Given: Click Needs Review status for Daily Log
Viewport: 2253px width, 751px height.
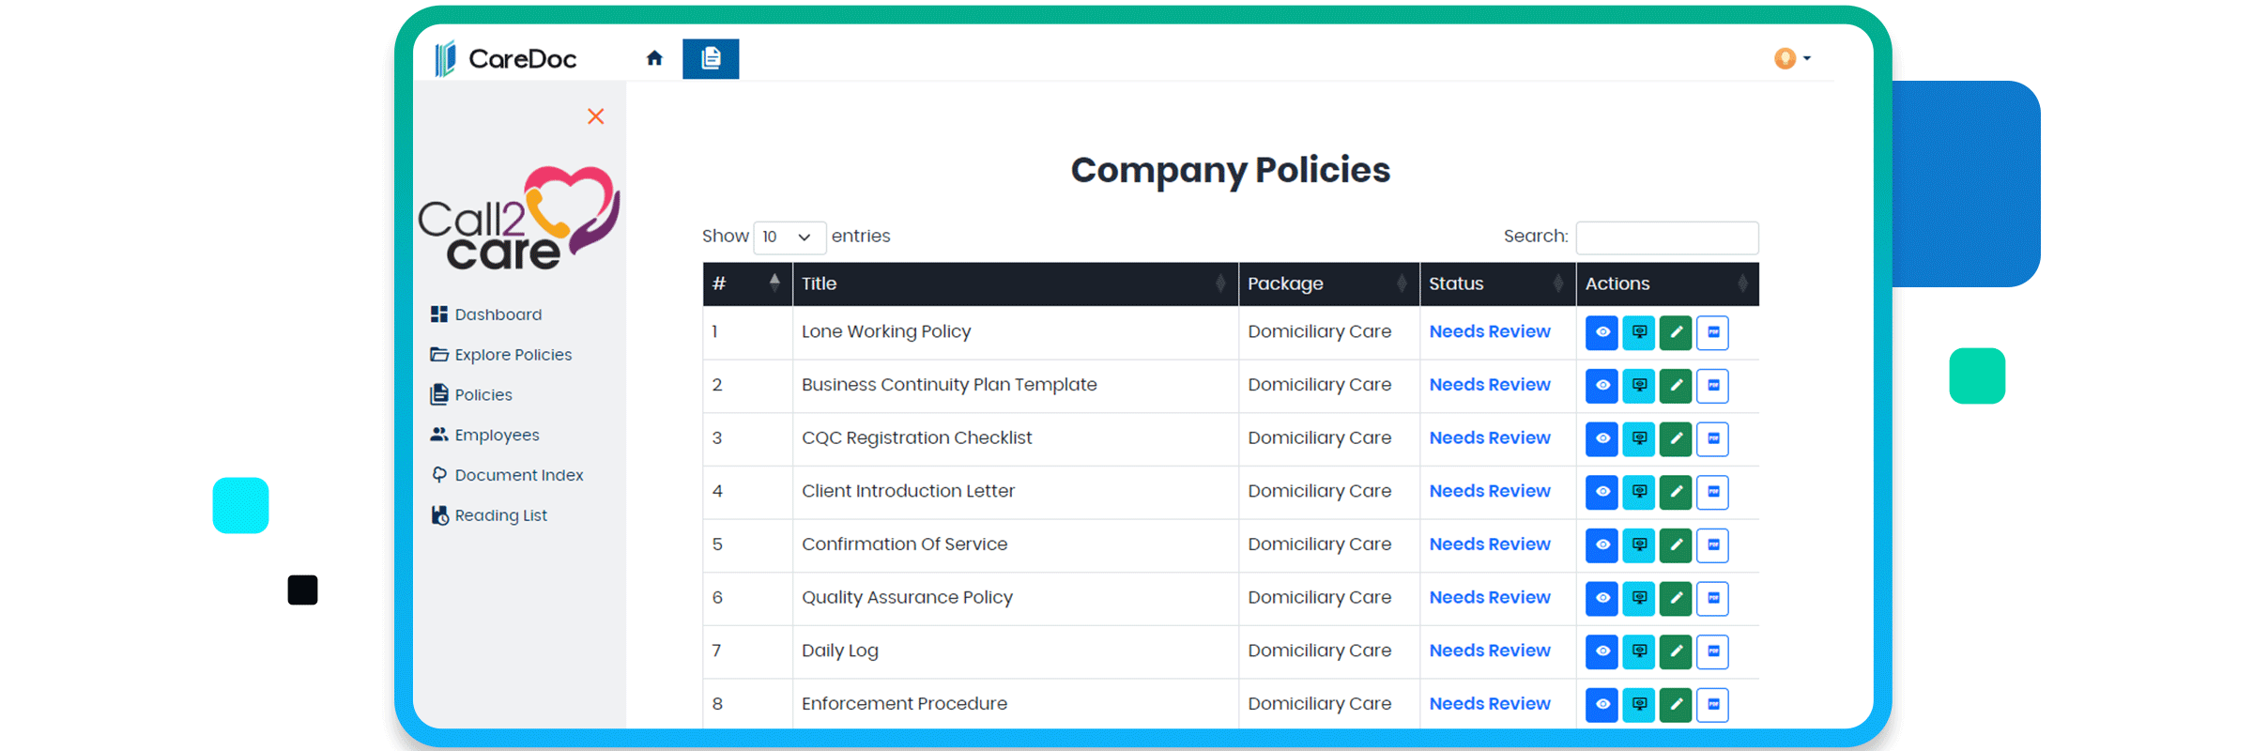Looking at the screenshot, I should pyautogui.click(x=1490, y=651).
